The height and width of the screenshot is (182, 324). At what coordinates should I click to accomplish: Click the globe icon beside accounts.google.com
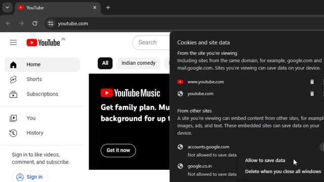coord(180,147)
